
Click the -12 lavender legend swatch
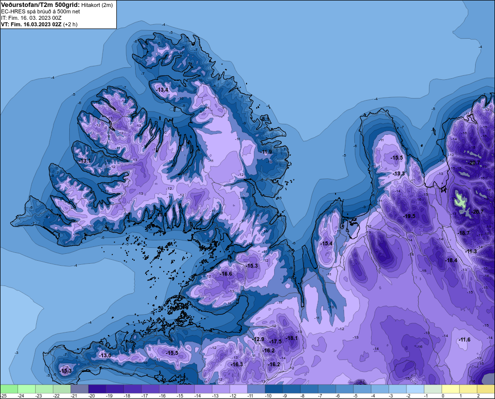pyautogui.click(x=239, y=389)
